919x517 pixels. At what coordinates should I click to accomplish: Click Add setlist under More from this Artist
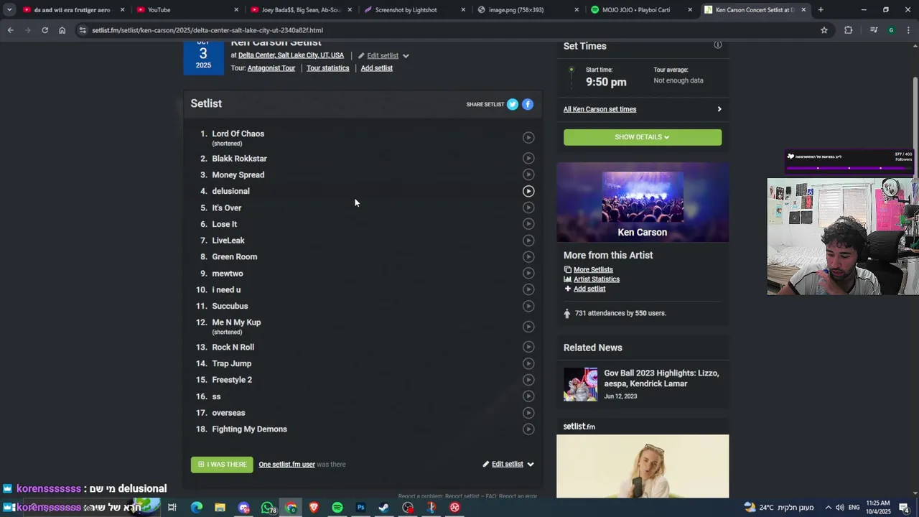coord(589,289)
